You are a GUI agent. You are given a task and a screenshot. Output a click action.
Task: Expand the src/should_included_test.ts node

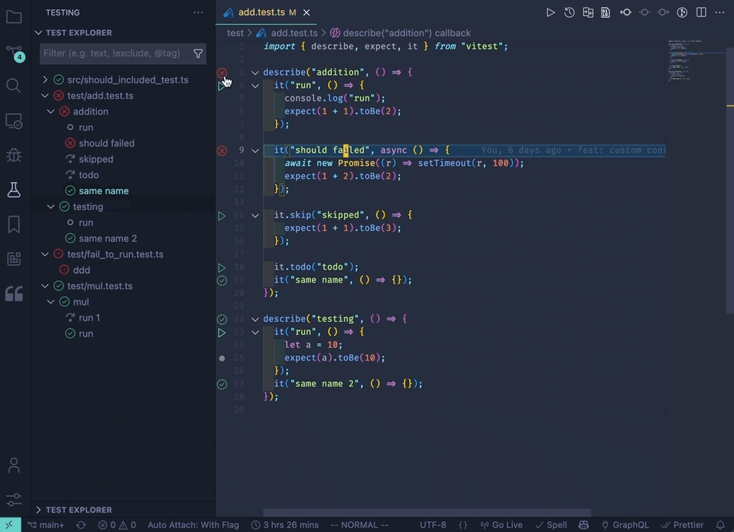[x=45, y=79]
